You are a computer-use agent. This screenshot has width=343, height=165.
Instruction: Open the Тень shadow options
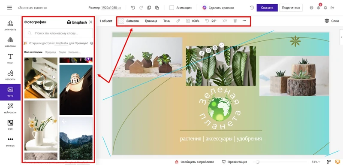coord(167,21)
